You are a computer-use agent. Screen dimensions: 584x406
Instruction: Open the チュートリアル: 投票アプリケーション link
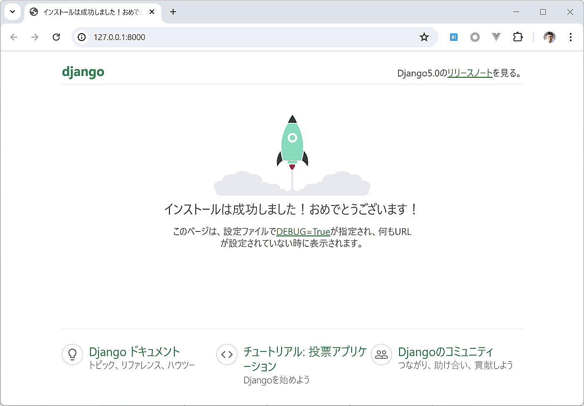305,359
